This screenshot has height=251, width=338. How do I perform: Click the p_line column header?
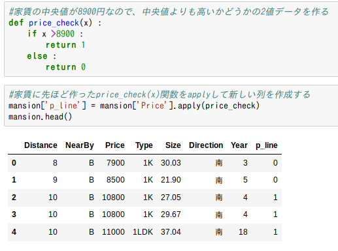[x=267, y=145]
